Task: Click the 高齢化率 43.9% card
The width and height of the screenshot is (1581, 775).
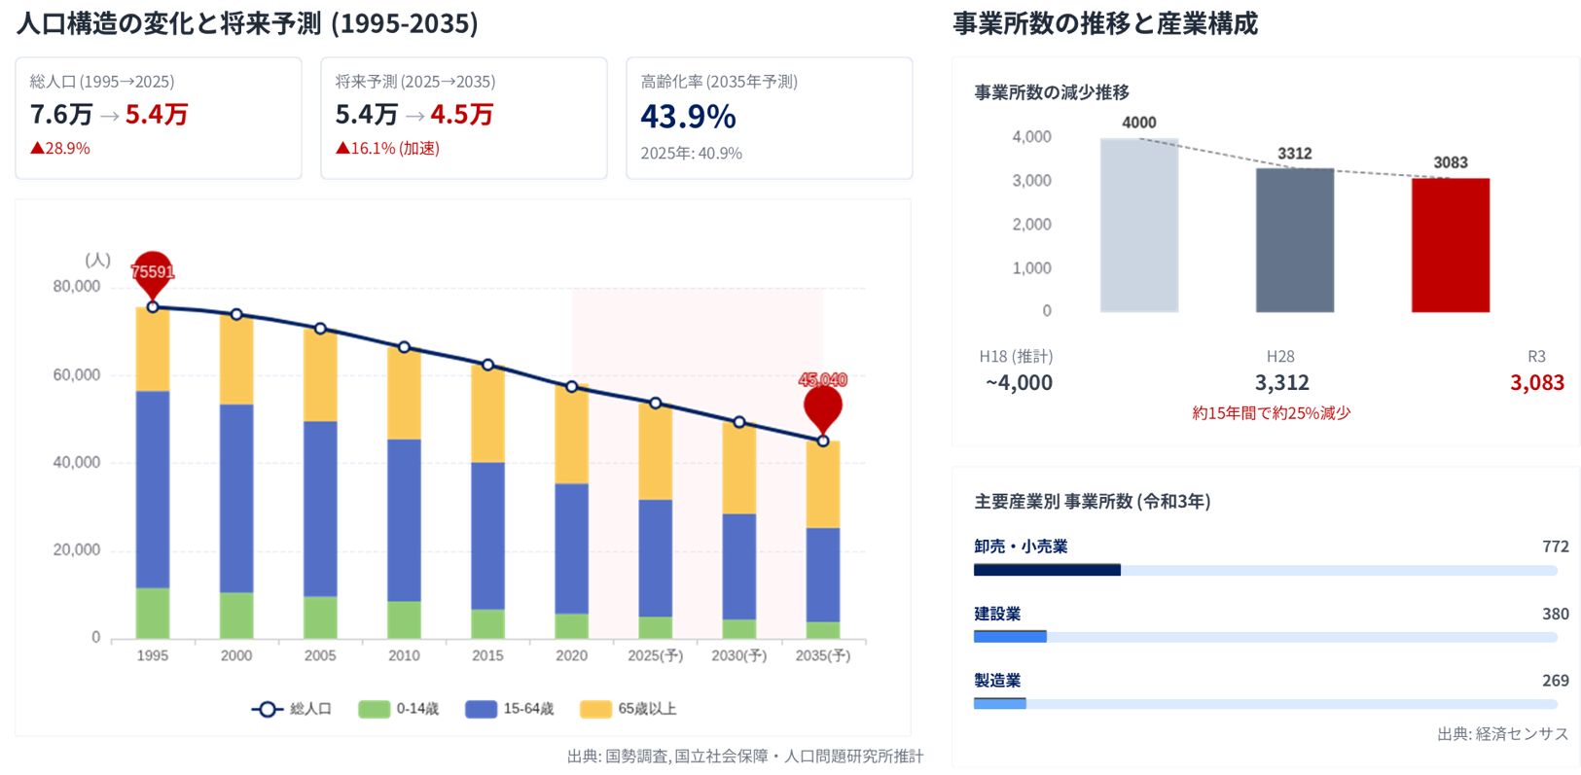Action: (x=769, y=118)
